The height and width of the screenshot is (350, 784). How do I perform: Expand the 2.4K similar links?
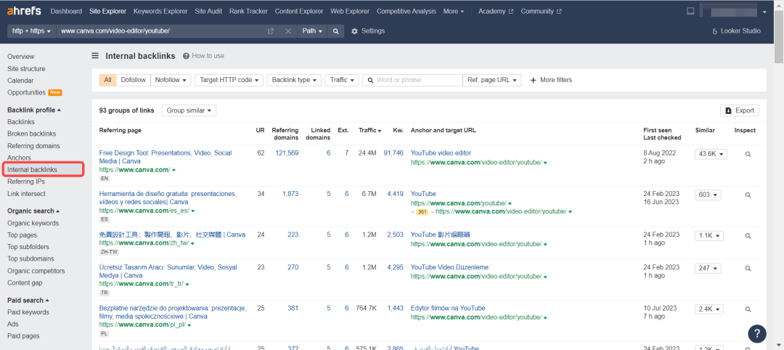[709, 309]
